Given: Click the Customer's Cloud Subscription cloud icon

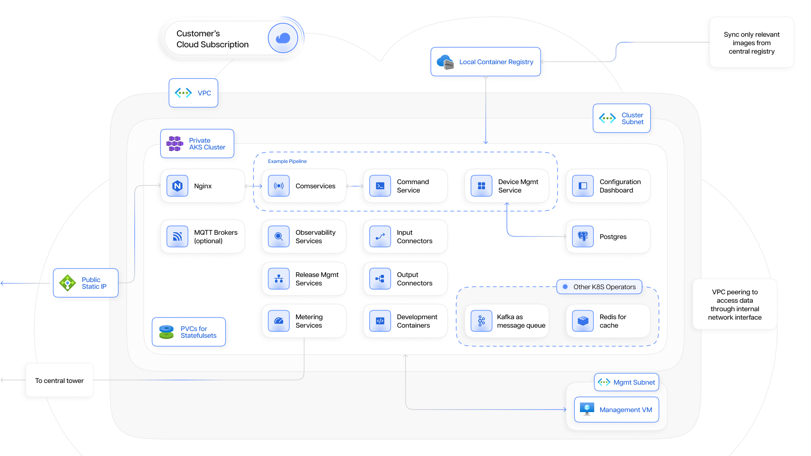Looking at the screenshot, I should [x=283, y=38].
